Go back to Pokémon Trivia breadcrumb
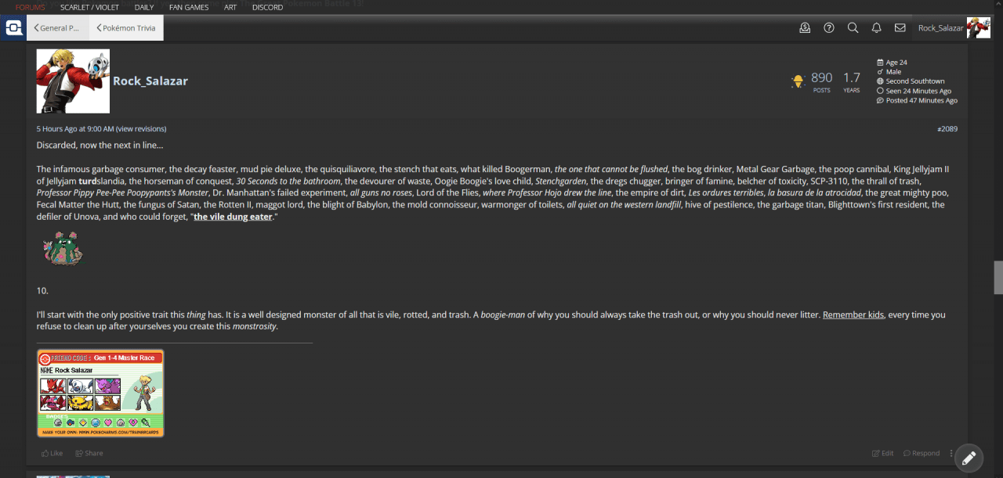Screen dimensions: 1003x478 pos(126,28)
